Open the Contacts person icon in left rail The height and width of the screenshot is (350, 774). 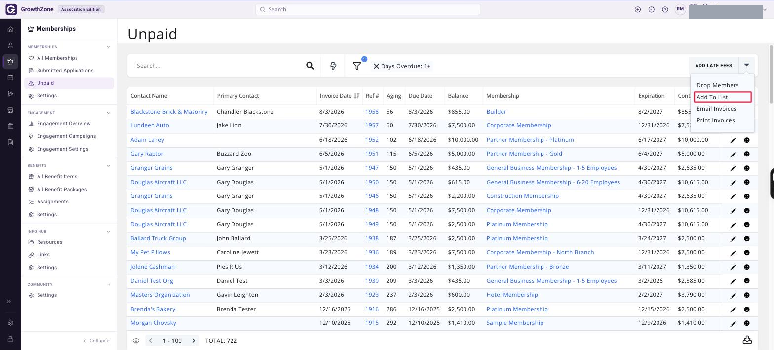(10, 45)
